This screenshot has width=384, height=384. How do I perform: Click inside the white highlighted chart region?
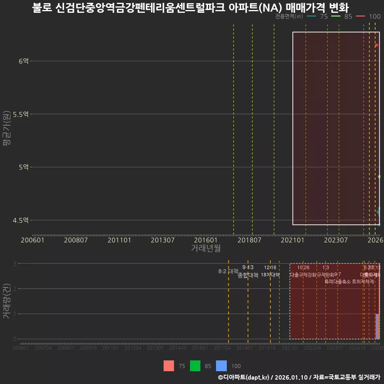coord(336,128)
